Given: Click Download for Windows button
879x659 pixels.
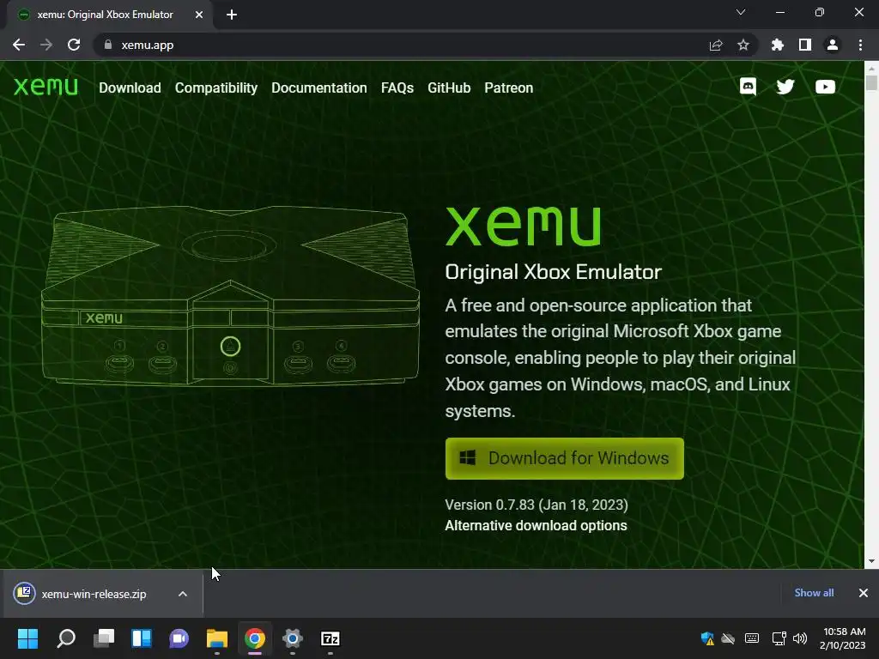Looking at the screenshot, I should [x=565, y=458].
